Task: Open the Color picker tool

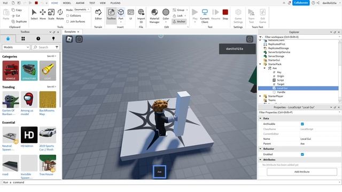Action: (166, 15)
